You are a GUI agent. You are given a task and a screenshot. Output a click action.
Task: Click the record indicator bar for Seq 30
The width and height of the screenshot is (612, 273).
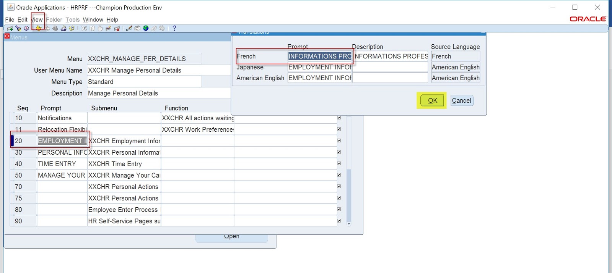[12, 152]
